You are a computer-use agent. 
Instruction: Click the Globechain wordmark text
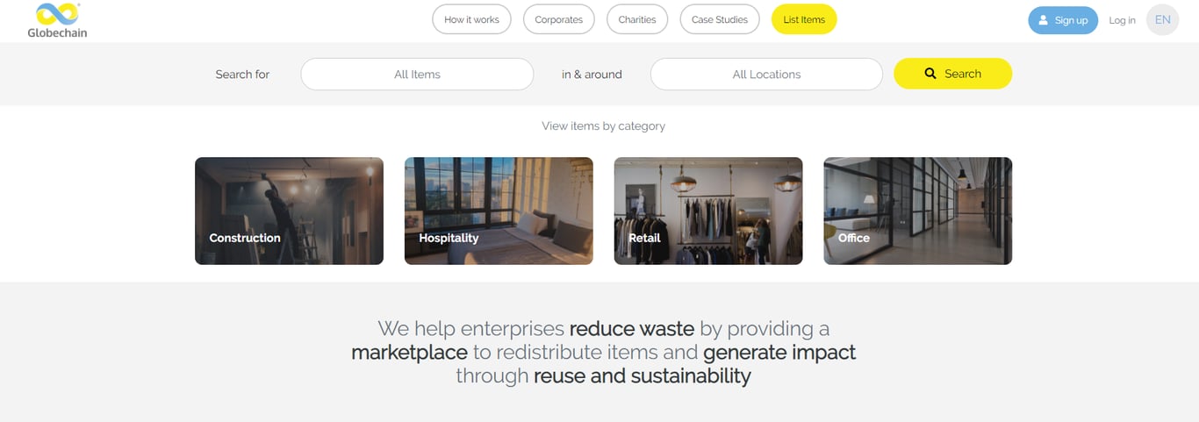coord(57,33)
